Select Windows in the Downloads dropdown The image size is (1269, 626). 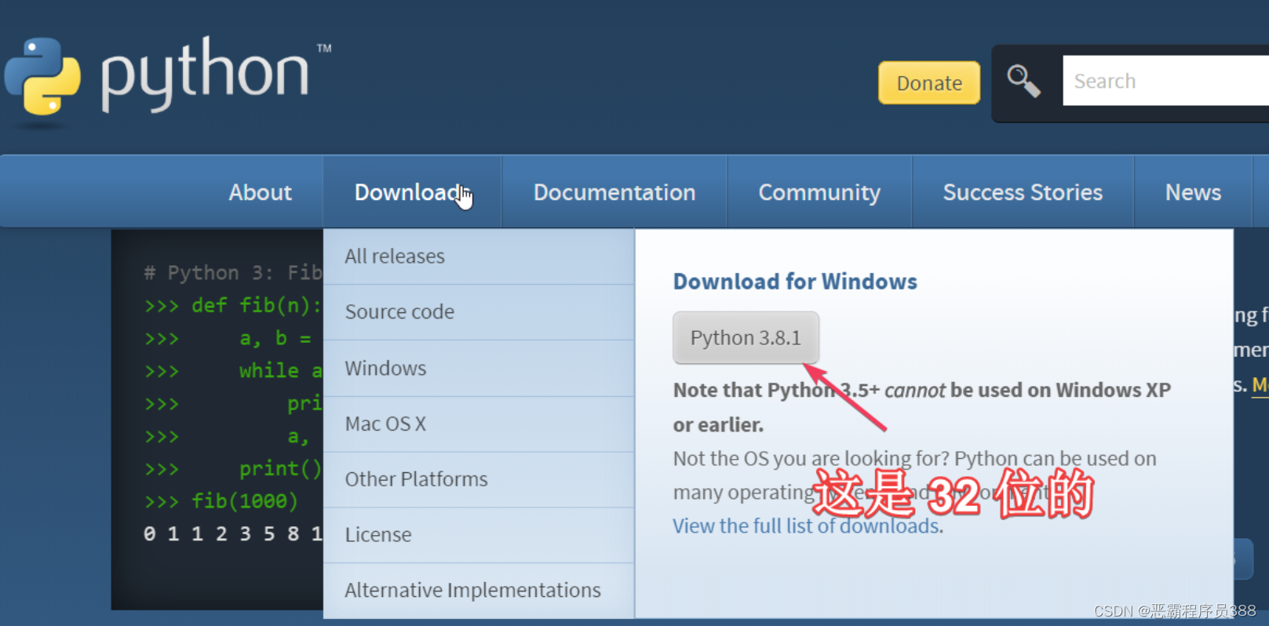pos(479,368)
